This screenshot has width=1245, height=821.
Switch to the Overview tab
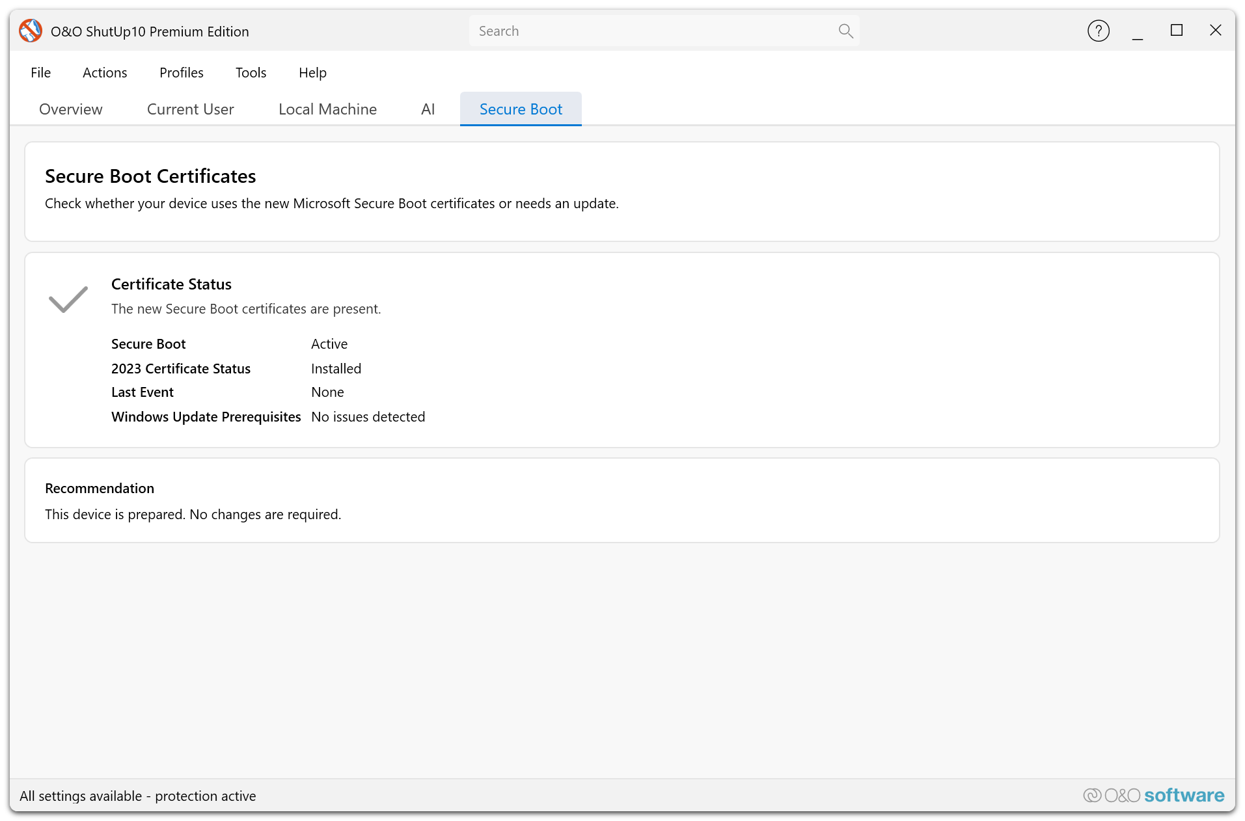point(71,109)
